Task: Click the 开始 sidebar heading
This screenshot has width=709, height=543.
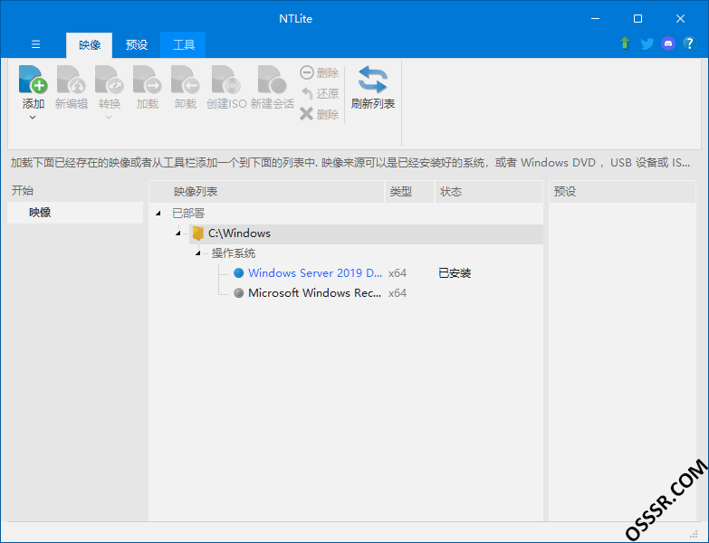Action: coord(23,190)
